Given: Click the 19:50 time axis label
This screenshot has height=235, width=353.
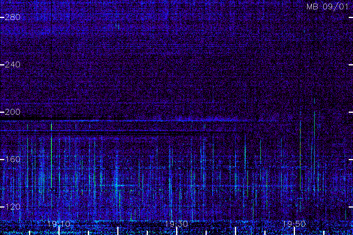Looking at the screenshot, I should click(294, 224).
